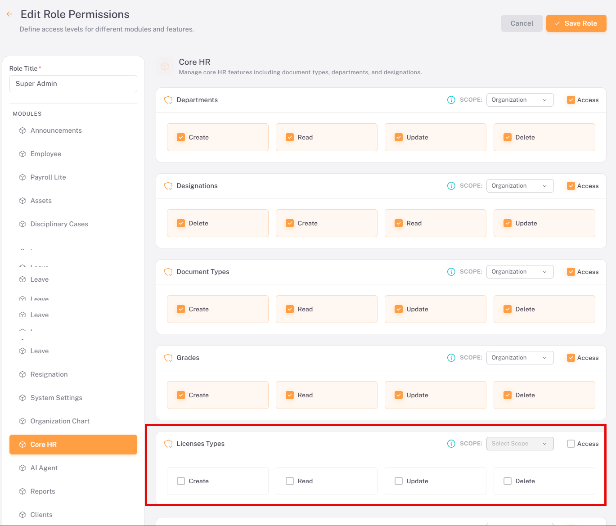Uncheck Read permission under Designations
This screenshot has width=616, height=526.
coord(399,223)
